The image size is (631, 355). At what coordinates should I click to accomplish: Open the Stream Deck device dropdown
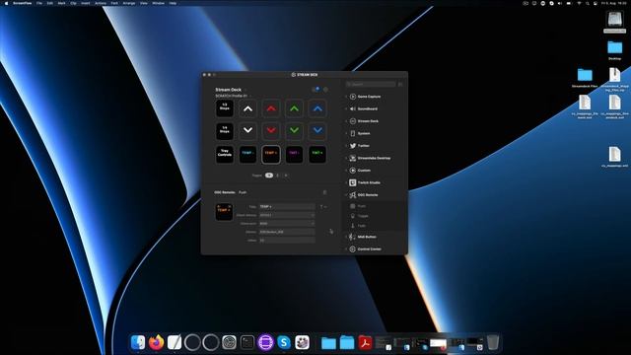(x=230, y=90)
